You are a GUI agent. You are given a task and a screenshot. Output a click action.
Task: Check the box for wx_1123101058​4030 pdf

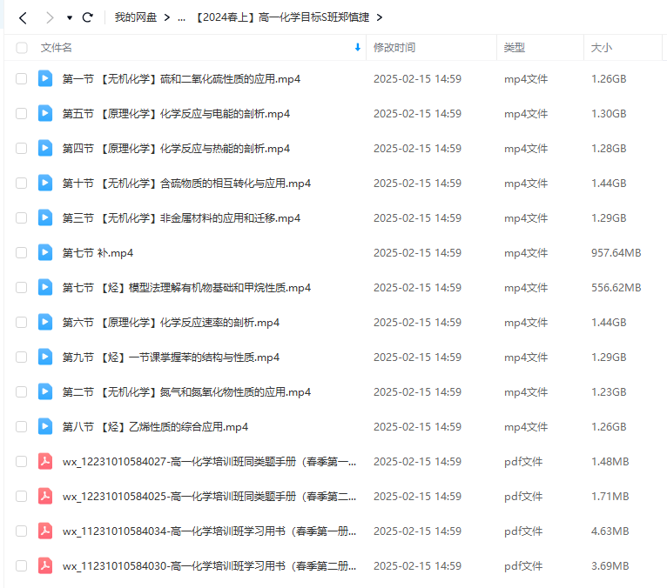tap(21, 566)
